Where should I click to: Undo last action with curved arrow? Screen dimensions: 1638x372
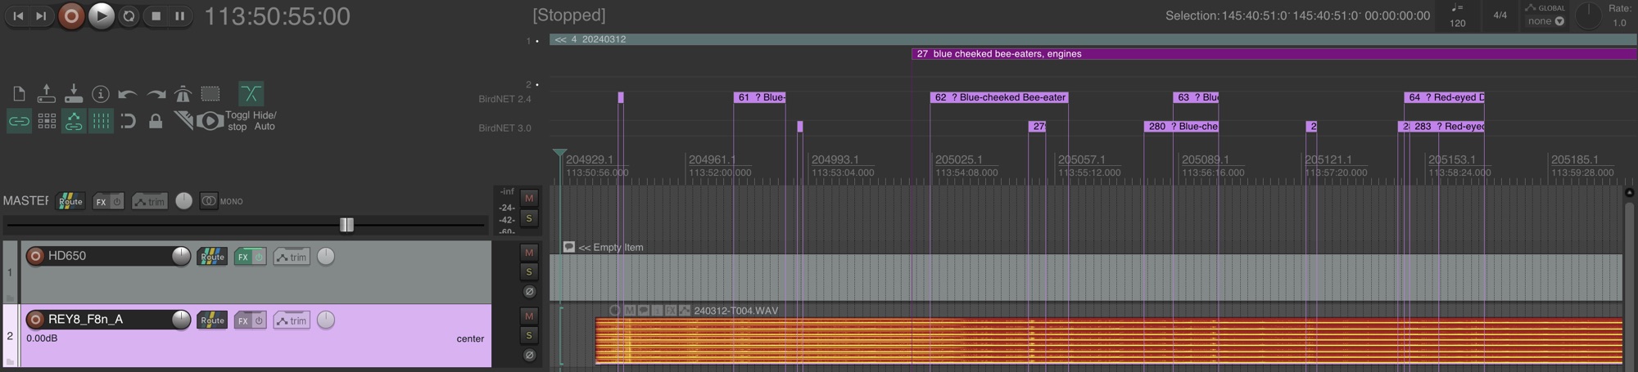point(128,94)
